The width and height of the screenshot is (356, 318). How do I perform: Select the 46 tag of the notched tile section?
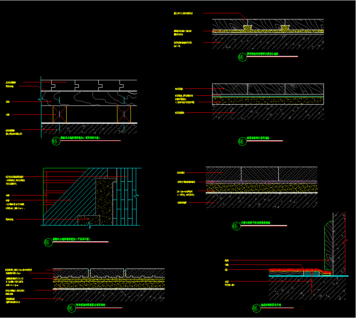(x=71, y=308)
